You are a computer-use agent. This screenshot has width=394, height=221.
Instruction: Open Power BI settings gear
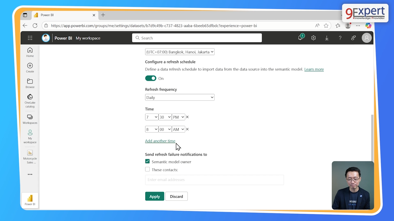coord(313,38)
